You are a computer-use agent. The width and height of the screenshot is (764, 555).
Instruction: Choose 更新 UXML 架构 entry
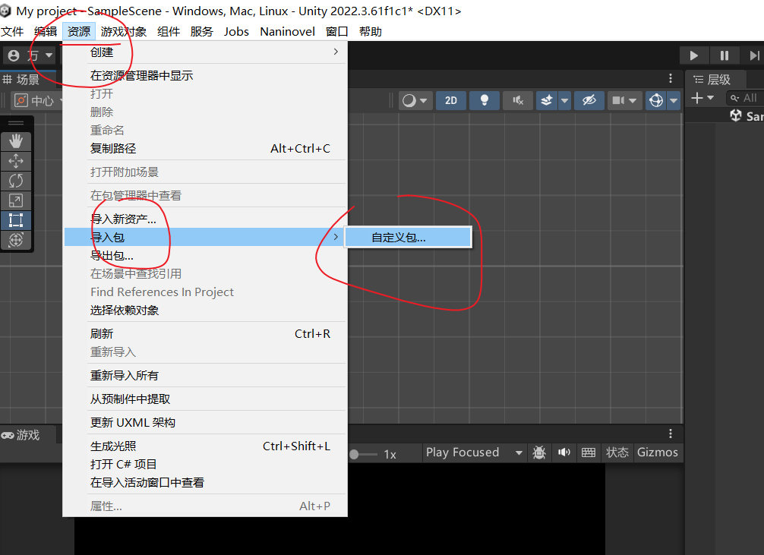pyautogui.click(x=205, y=422)
